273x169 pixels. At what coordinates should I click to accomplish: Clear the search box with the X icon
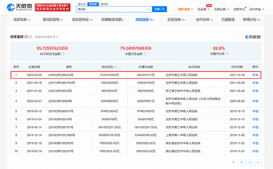(149, 9)
